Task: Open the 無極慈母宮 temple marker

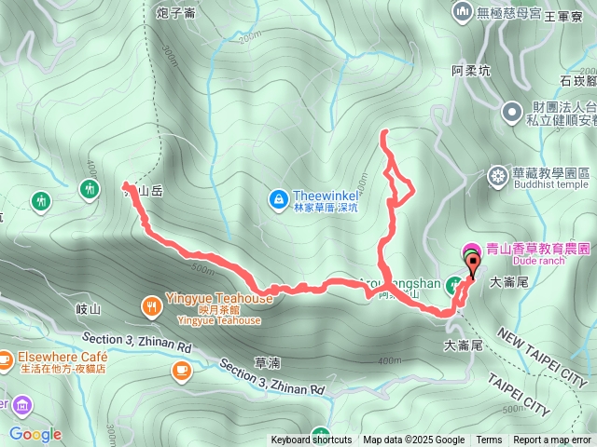Action: click(463, 12)
